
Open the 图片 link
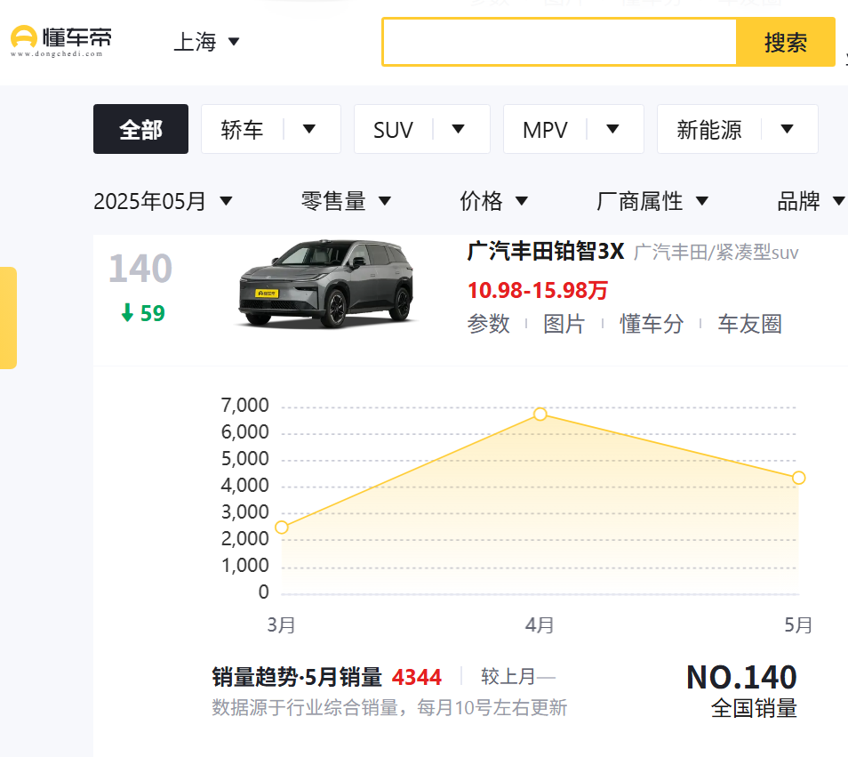[564, 324]
